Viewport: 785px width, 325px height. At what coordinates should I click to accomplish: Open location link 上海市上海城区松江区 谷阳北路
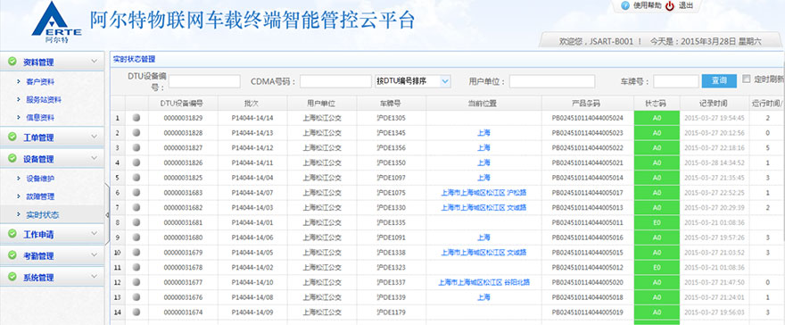[483, 282]
